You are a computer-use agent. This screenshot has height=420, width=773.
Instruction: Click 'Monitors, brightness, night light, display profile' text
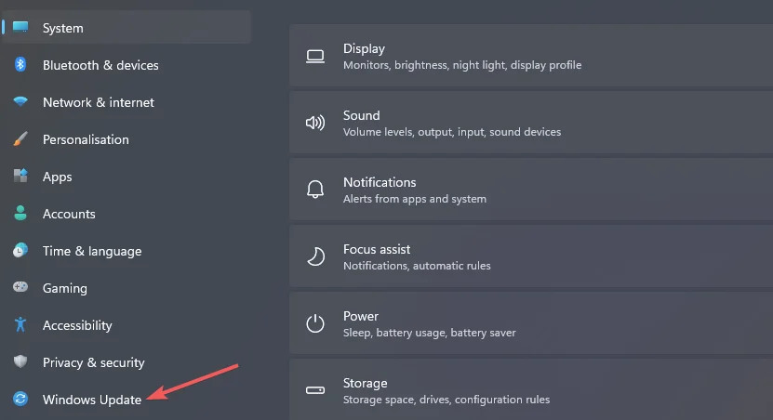[x=462, y=65]
